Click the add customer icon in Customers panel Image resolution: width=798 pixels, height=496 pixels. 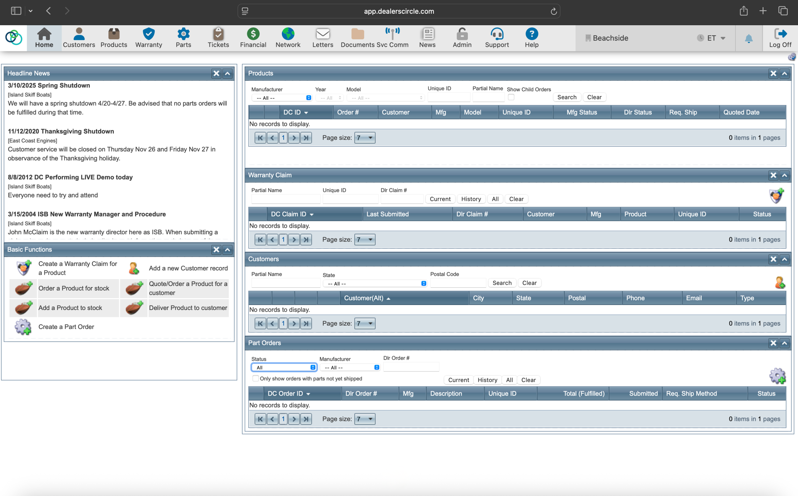pyautogui.click(x=780, y=283)
